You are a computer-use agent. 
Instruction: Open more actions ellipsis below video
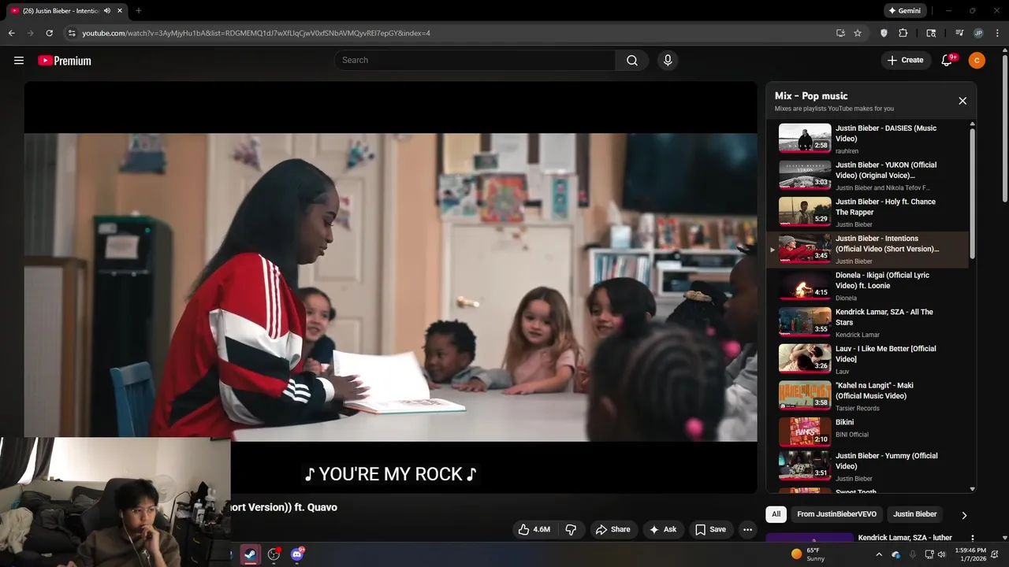click(x=747, y=530)
